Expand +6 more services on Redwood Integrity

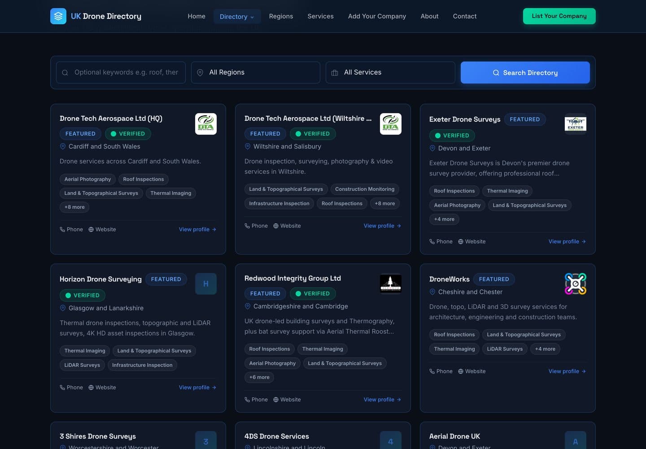(259, 377)
